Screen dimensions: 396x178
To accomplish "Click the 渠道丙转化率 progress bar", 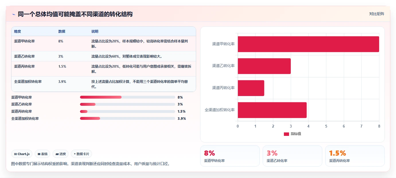I will (128, 112).
